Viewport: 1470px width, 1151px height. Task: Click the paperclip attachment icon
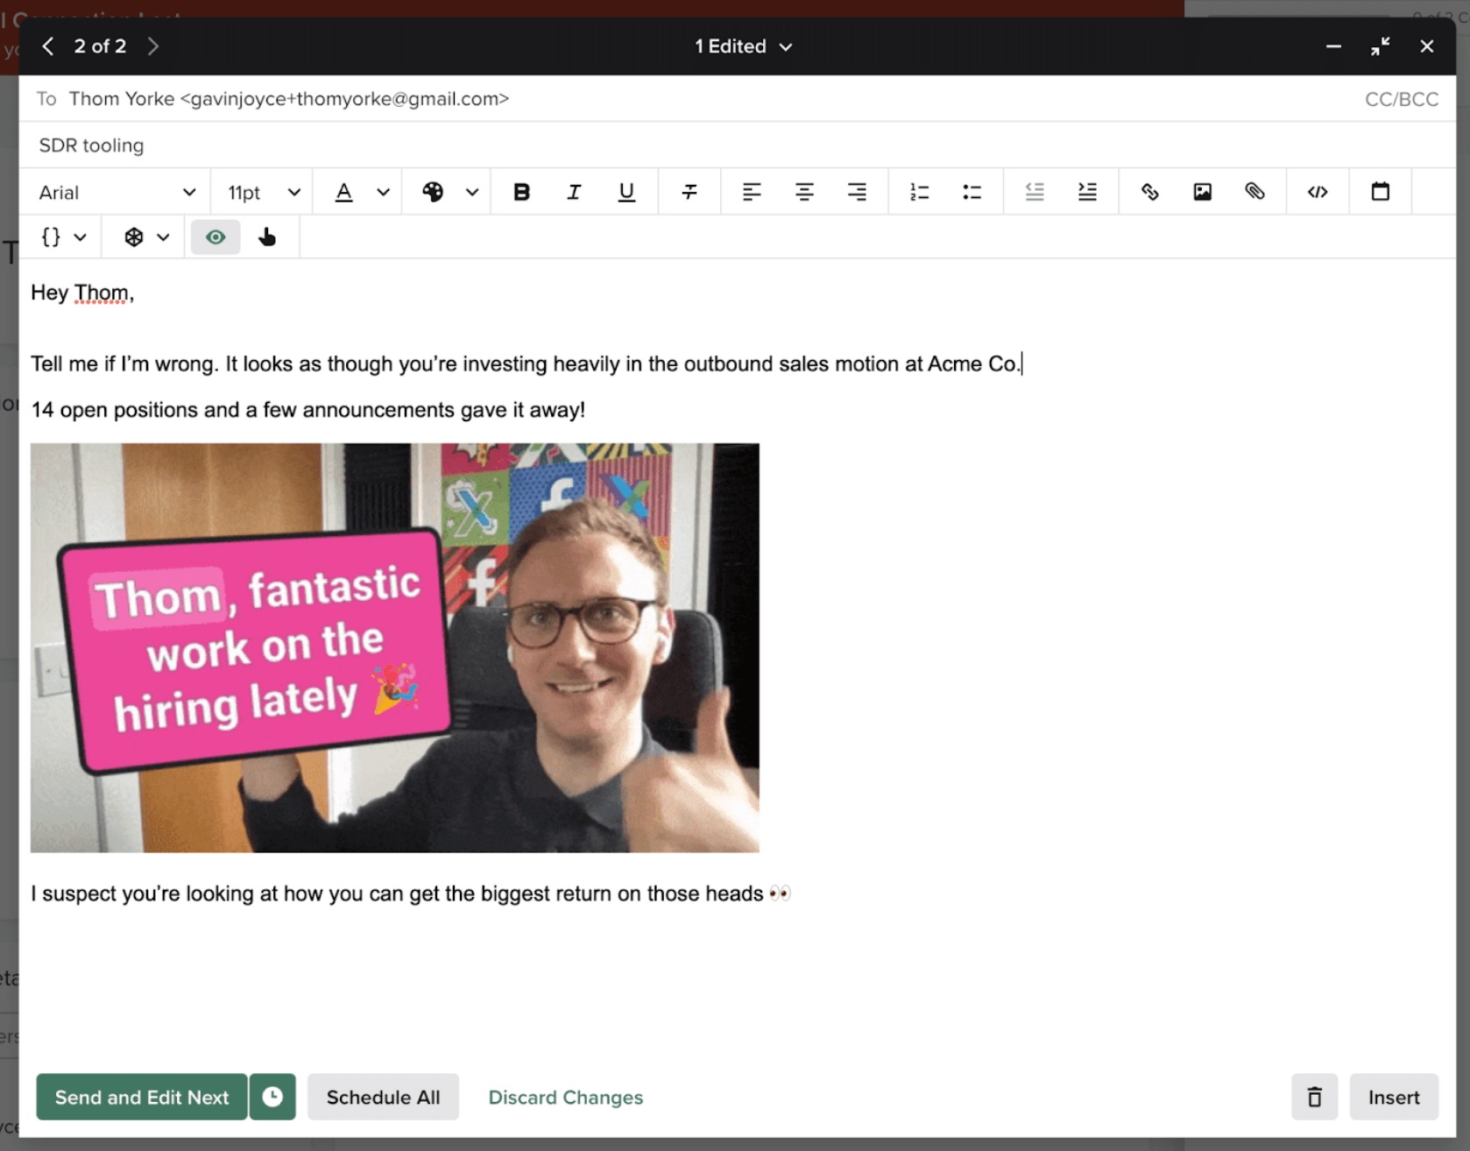click(x=1254, y=192)
